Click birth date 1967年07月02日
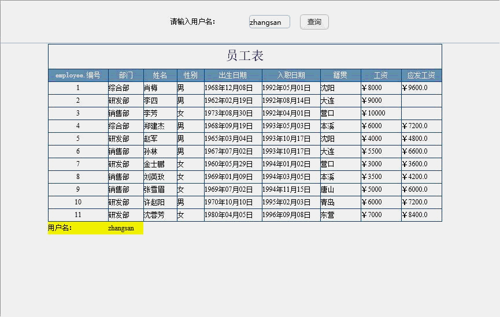500x317 pixels. coord(233,152)
